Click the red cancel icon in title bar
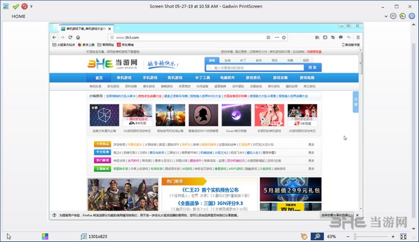 click(24, 6)
